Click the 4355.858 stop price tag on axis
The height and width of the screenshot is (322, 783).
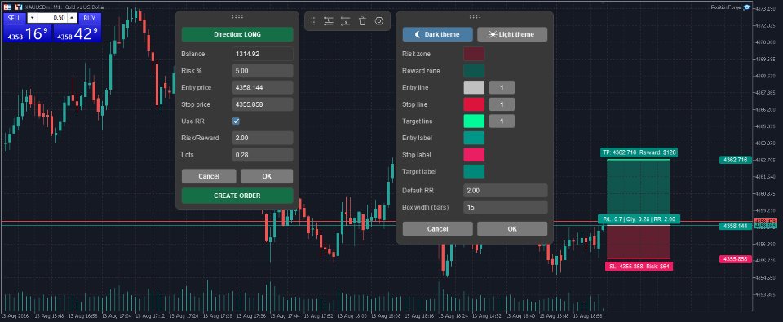[x=735, y=259]
